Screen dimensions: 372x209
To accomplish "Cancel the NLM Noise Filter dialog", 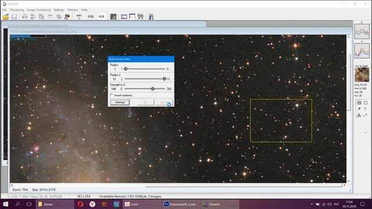I will click(164, 102).
